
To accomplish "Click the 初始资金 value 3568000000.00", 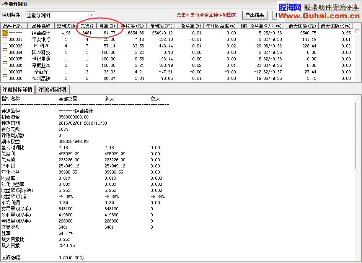I will pos(73,117).
